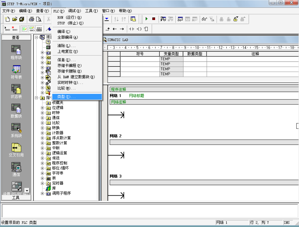This screenshot has width=299, height=227.
Task: Open 数据块 in the navigation bar
Action: (x=16, y=111)
